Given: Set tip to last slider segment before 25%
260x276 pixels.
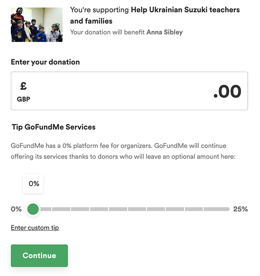Looking at the screenshot, I should [217, 209].
